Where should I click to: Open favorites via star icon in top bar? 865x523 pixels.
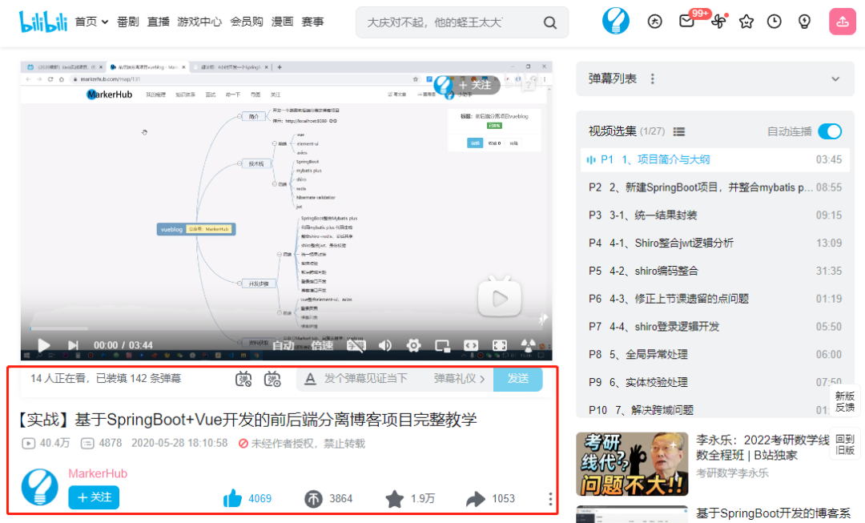[746, 22]
